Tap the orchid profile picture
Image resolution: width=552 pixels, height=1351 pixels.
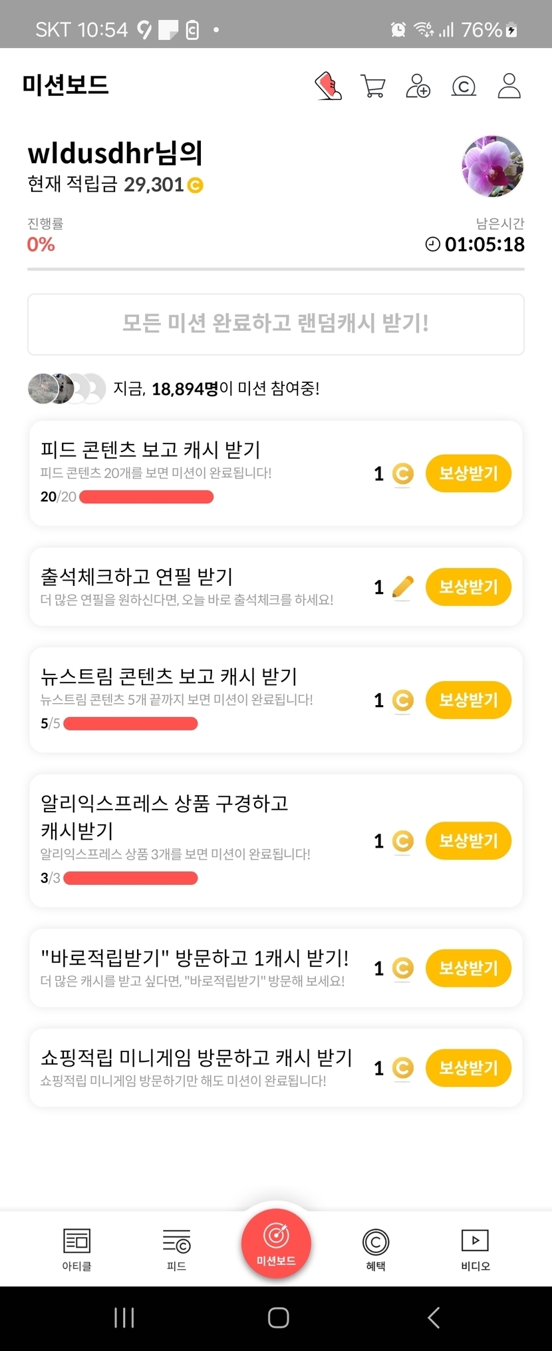492,166
